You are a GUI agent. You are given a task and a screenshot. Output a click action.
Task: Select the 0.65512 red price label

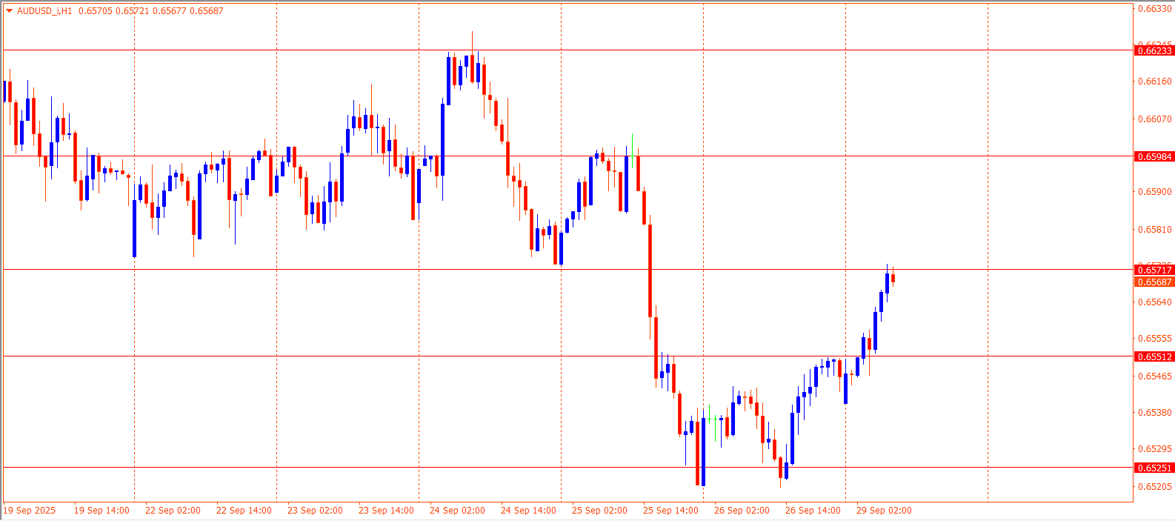[1154, 356]
